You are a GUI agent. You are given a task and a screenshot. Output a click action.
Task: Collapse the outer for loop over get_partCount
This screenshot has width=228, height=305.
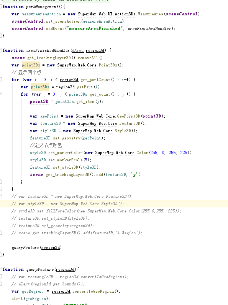[x=1, y=80]
